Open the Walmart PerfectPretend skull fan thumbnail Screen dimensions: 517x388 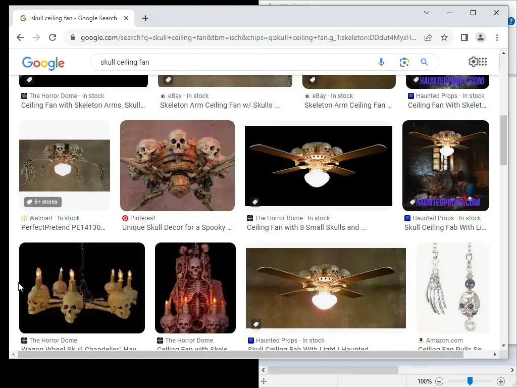tap(65, 165)
